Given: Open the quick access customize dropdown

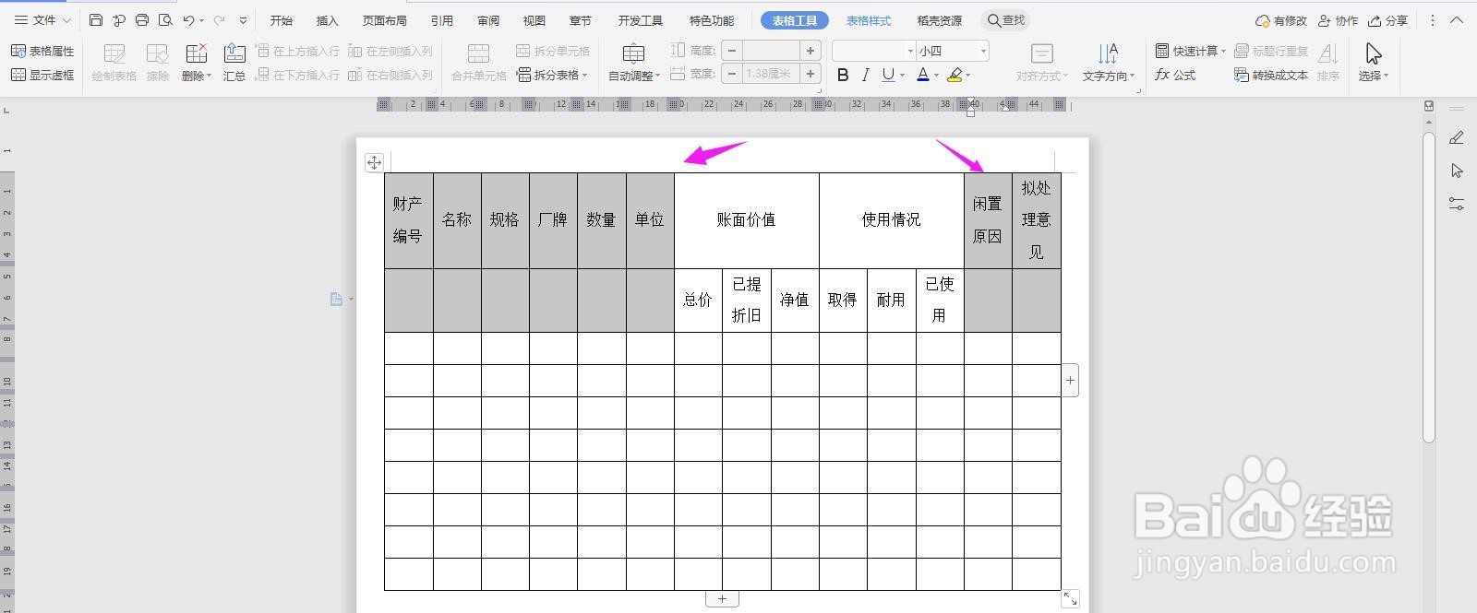Looking at the screenshot, I should (x=243, y=20).
